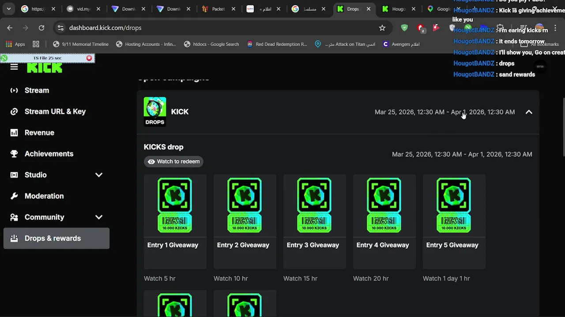Go back with the browser back arrow
This screenshot has width=565, height=317.
tap(10, 28)
